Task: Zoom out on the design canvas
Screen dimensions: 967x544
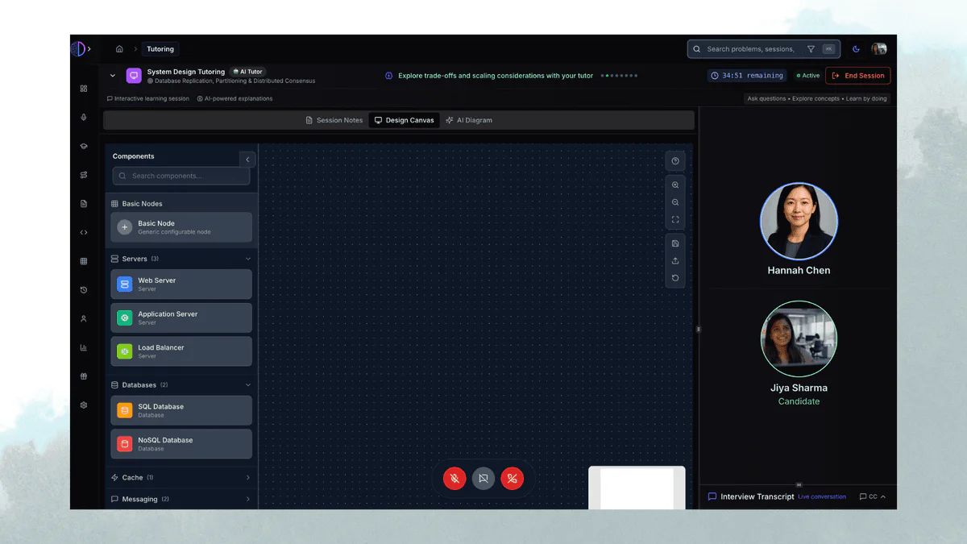Action: click(x=675, y=202)
